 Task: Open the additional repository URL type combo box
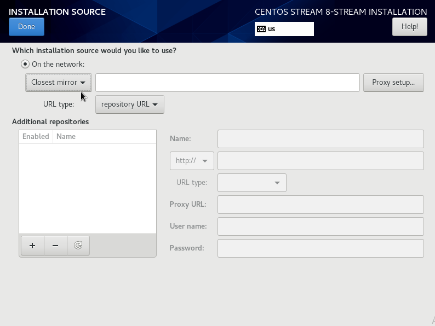click(252, 183)
